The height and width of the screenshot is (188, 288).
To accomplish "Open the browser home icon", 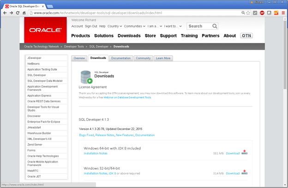I will (24, 13).
